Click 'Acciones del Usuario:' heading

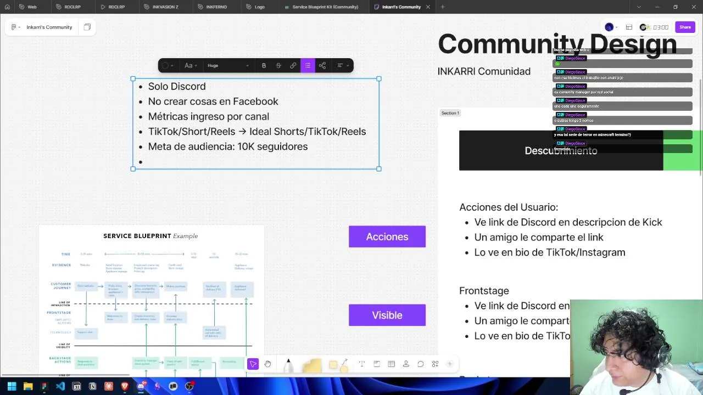509,207
